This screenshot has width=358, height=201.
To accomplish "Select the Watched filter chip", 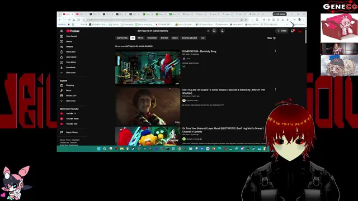I will point(164,38).
